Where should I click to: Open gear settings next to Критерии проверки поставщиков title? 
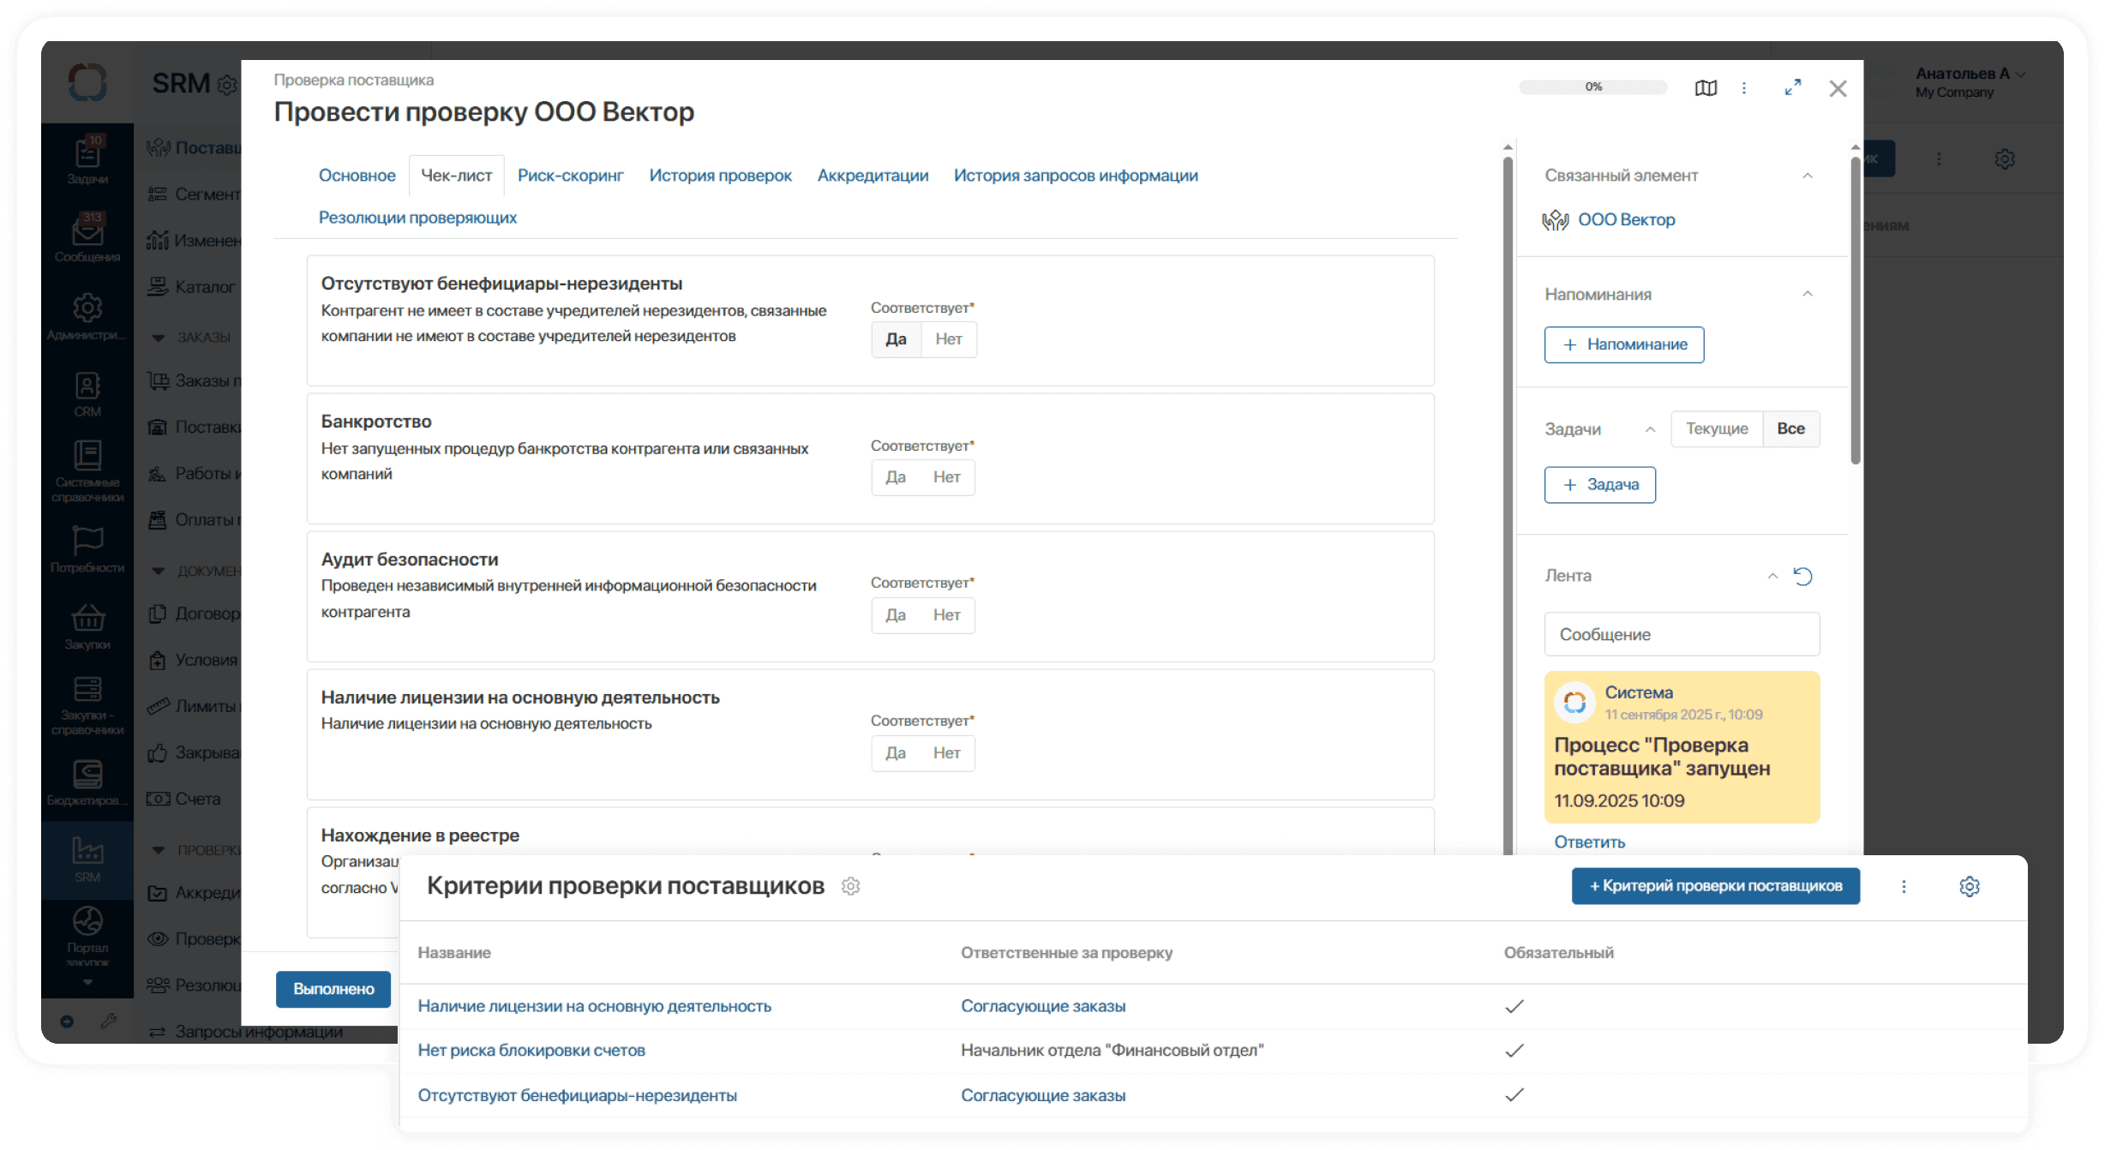click(x=850, y=886)
